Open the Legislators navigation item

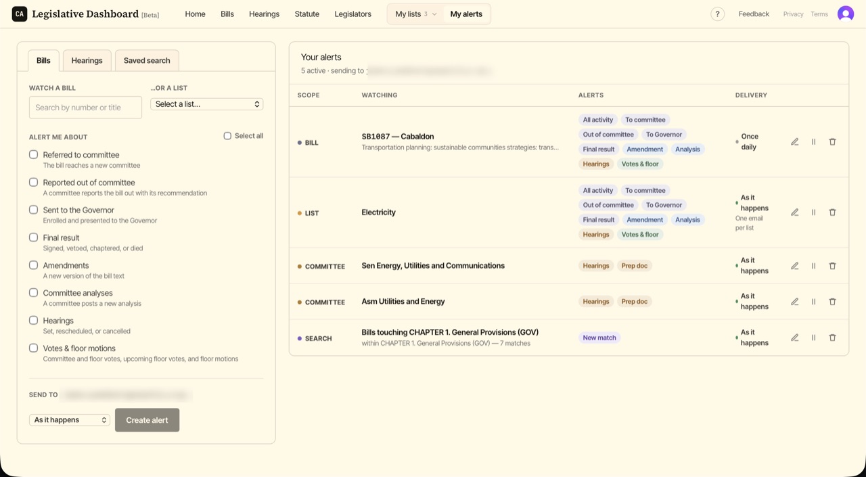352,14
